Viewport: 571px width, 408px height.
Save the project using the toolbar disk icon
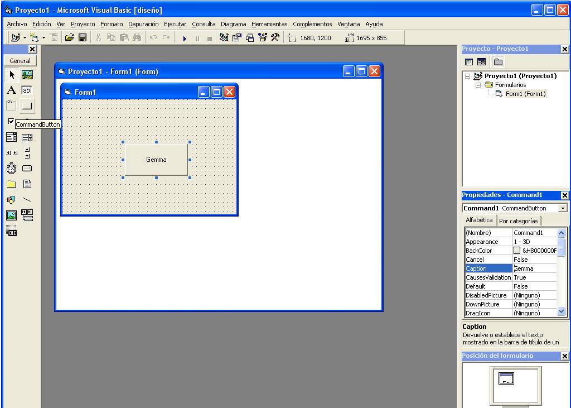[x=83, y=37]
